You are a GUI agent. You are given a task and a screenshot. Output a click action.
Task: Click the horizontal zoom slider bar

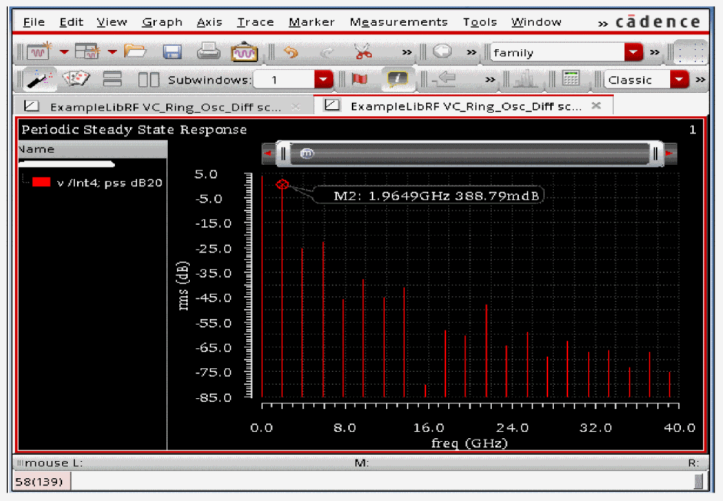[471, 153]
